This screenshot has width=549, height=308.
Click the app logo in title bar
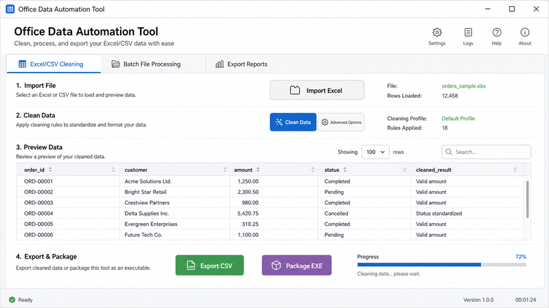coord(10,9)
